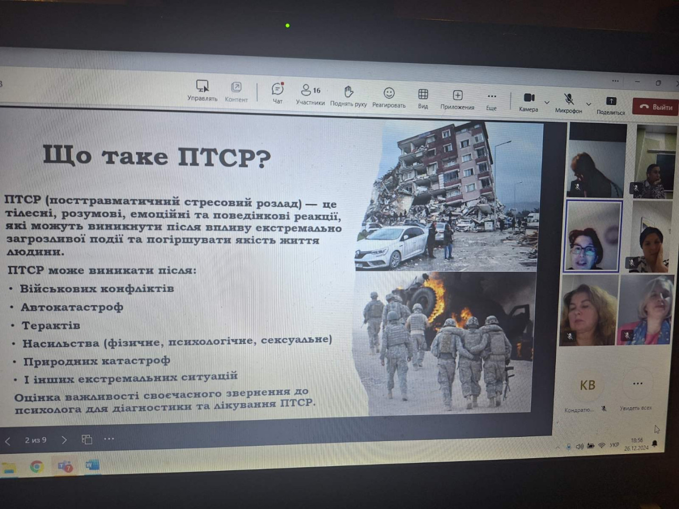Screen dimensions: 679x509
Task: Open Приложения apps panel
Action: click(457, 100)
